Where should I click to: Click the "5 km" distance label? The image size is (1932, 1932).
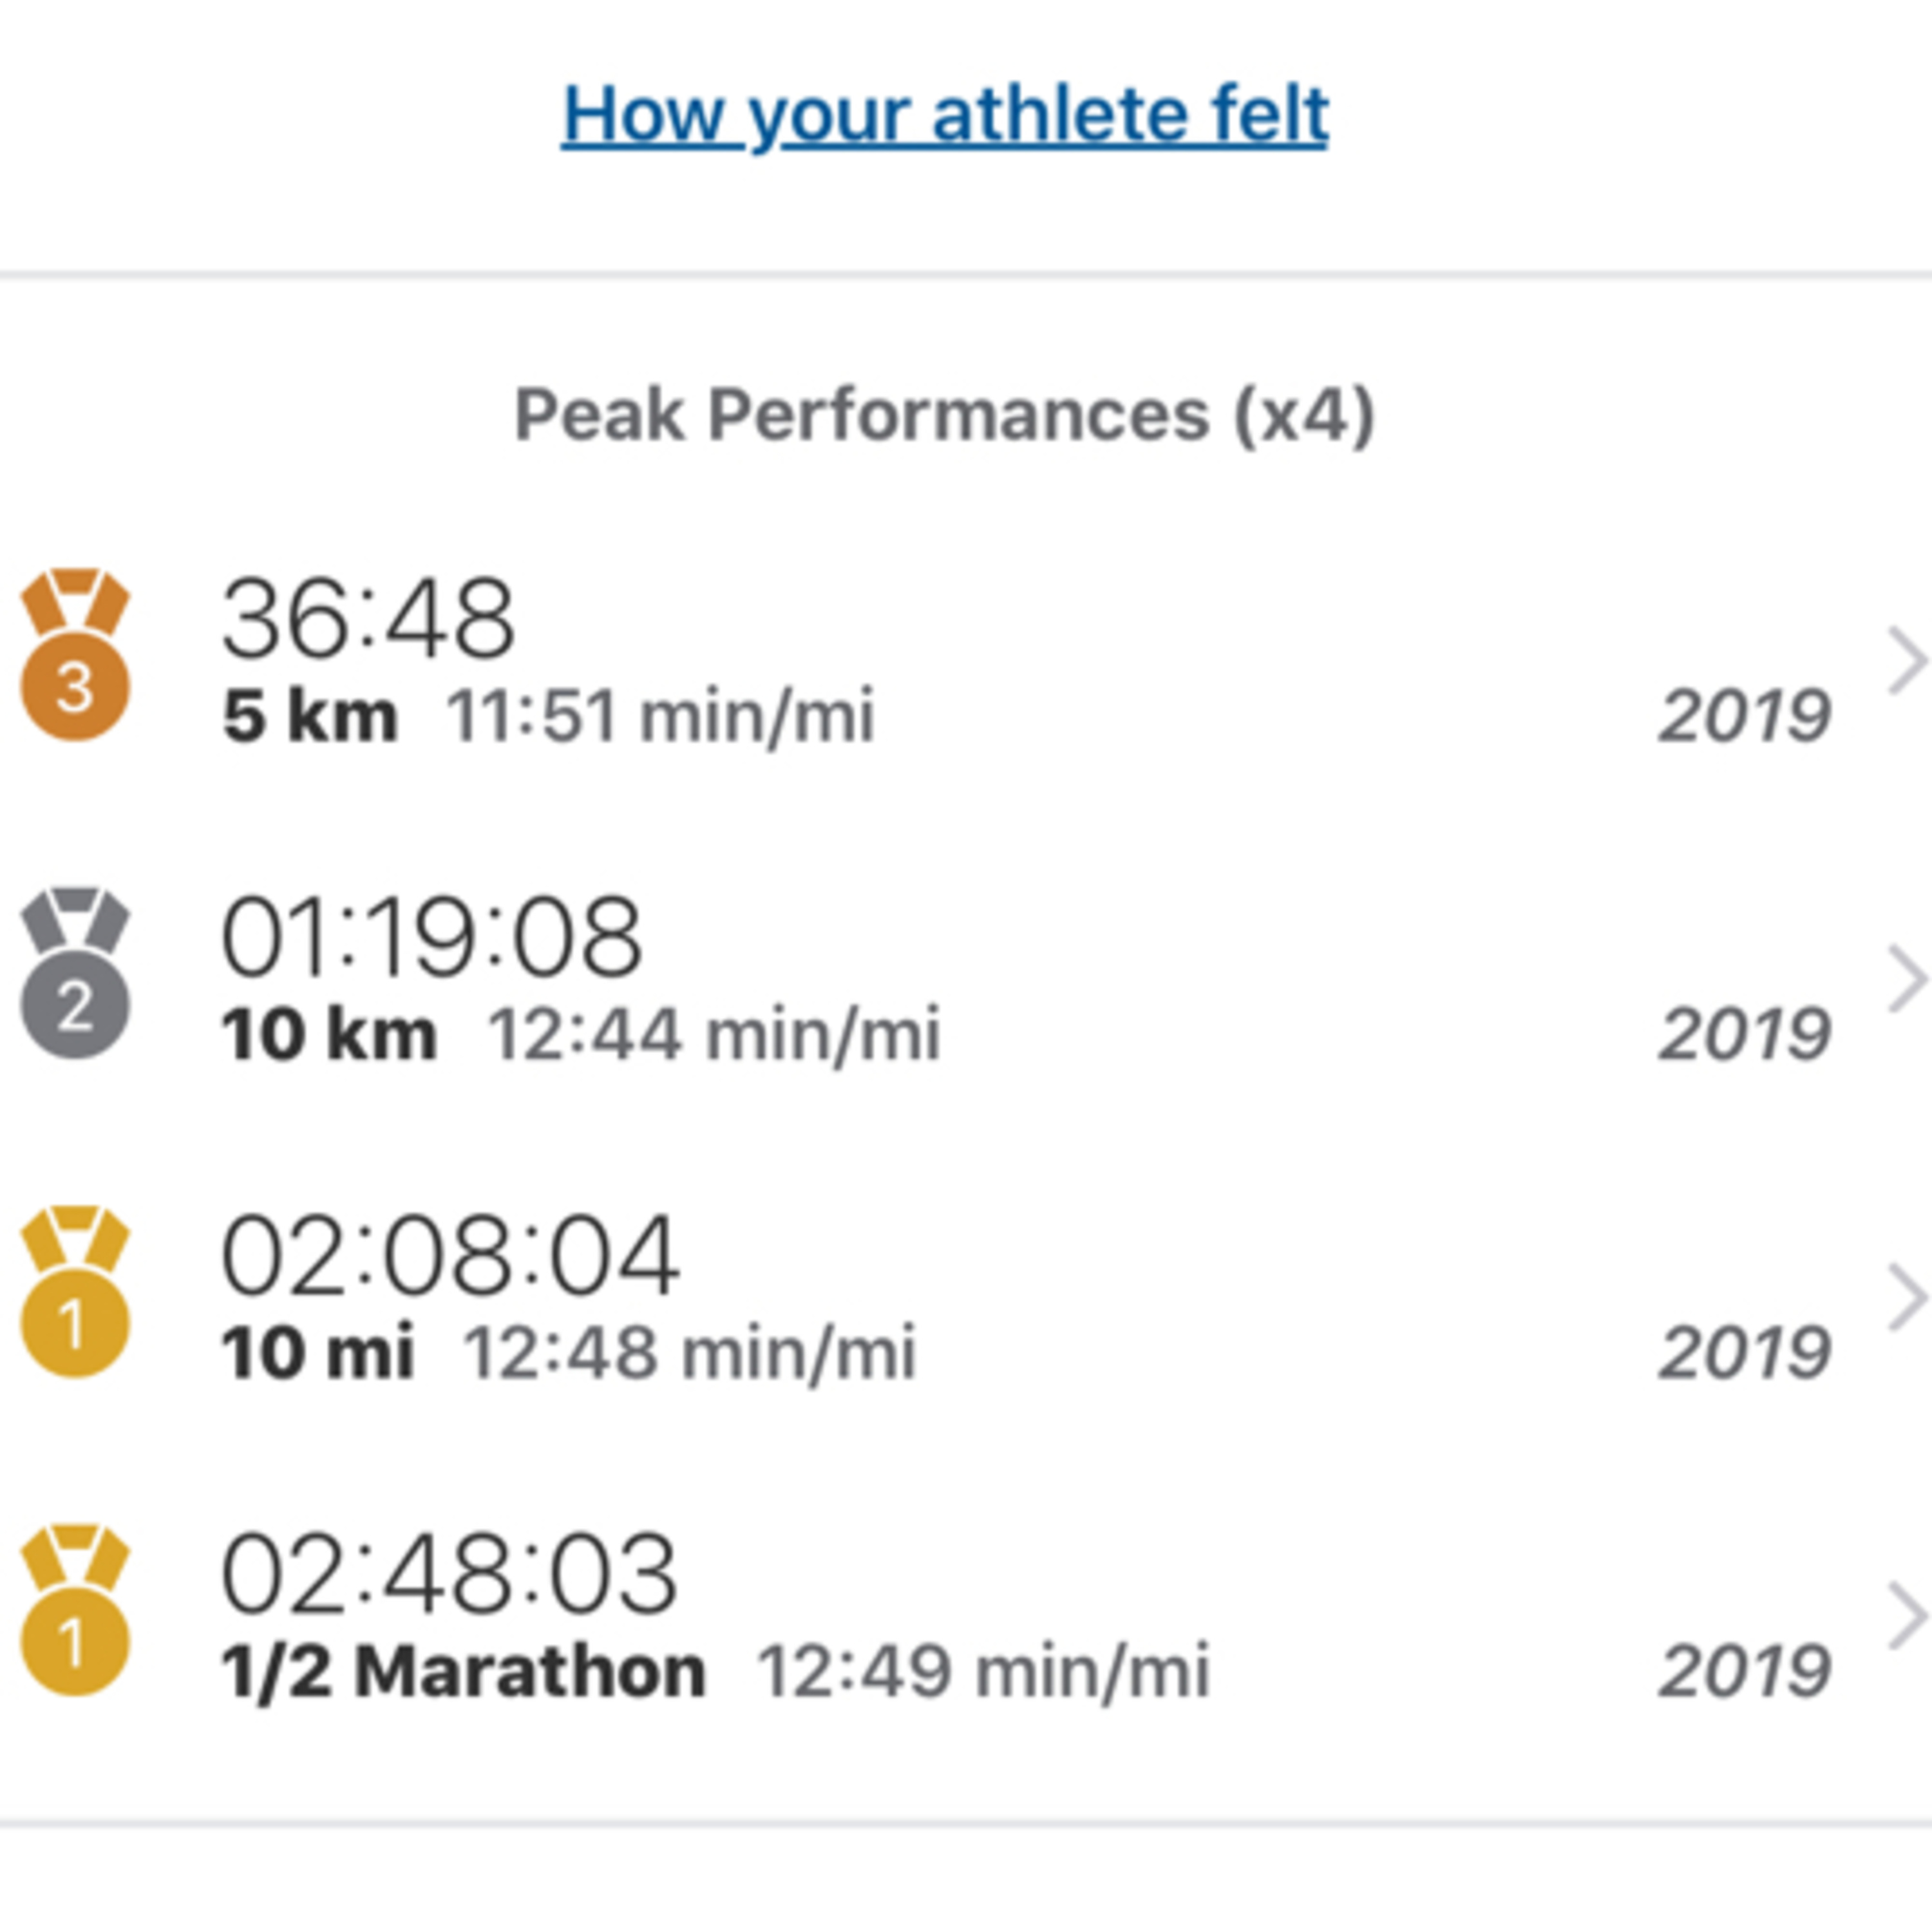(310, 716)
